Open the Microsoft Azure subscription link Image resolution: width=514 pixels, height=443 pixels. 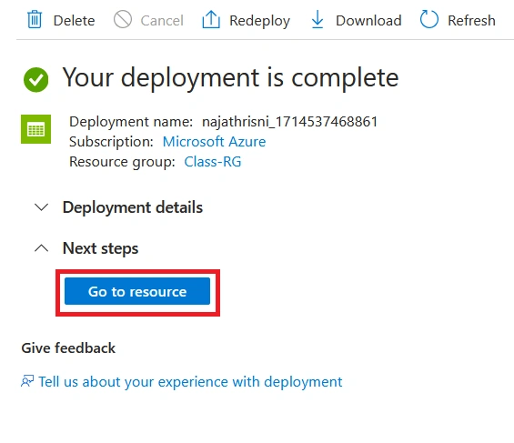tap(214, 142)
